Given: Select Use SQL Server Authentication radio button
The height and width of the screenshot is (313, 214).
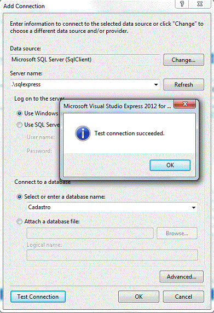Looking at the screenshot, I should (x=19, y=125).
